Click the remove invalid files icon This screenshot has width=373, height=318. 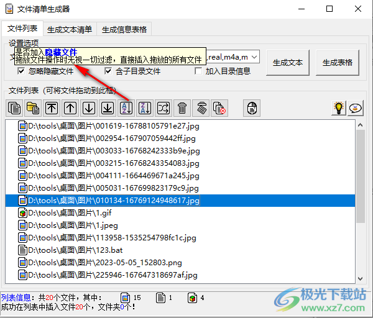click(x=219, y=108)
